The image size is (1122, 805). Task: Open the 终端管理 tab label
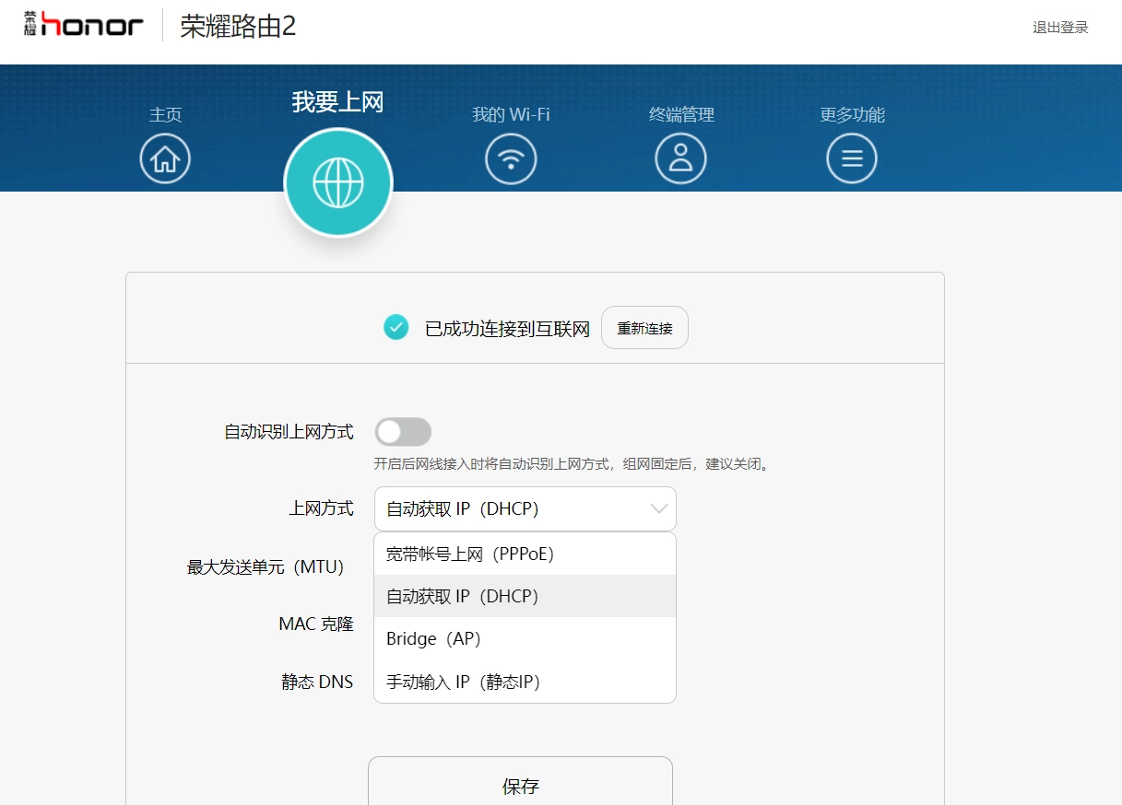point(681,114)
